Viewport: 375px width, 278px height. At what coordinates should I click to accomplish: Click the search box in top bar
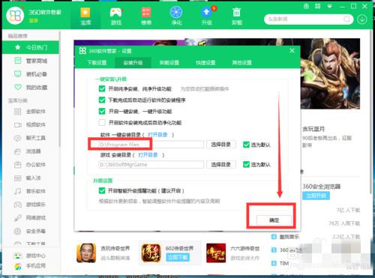point(305,19)
